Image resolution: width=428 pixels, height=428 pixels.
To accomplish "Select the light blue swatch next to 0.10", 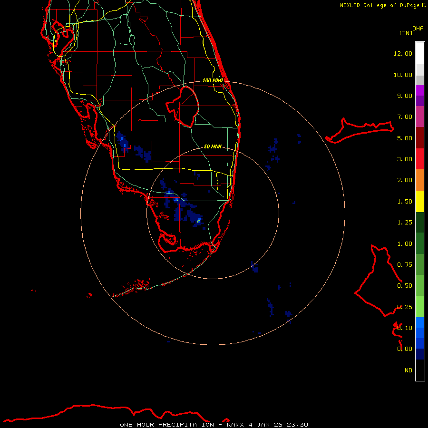I will click(420, 322).
